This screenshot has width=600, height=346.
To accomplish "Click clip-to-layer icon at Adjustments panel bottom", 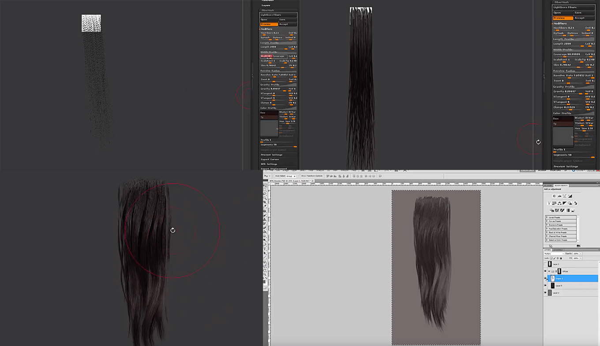I will point(551,246).
